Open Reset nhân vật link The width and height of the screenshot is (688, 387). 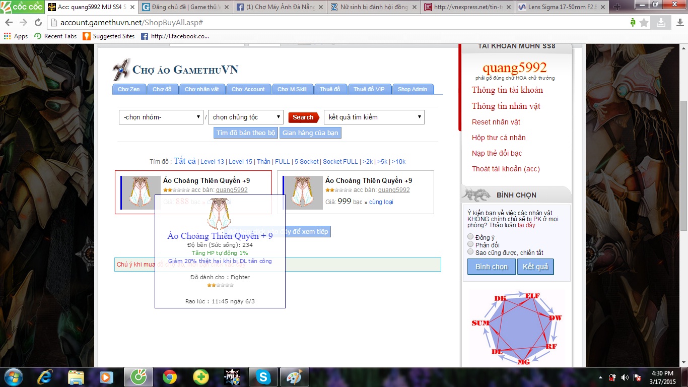click(x=496, y=122)
